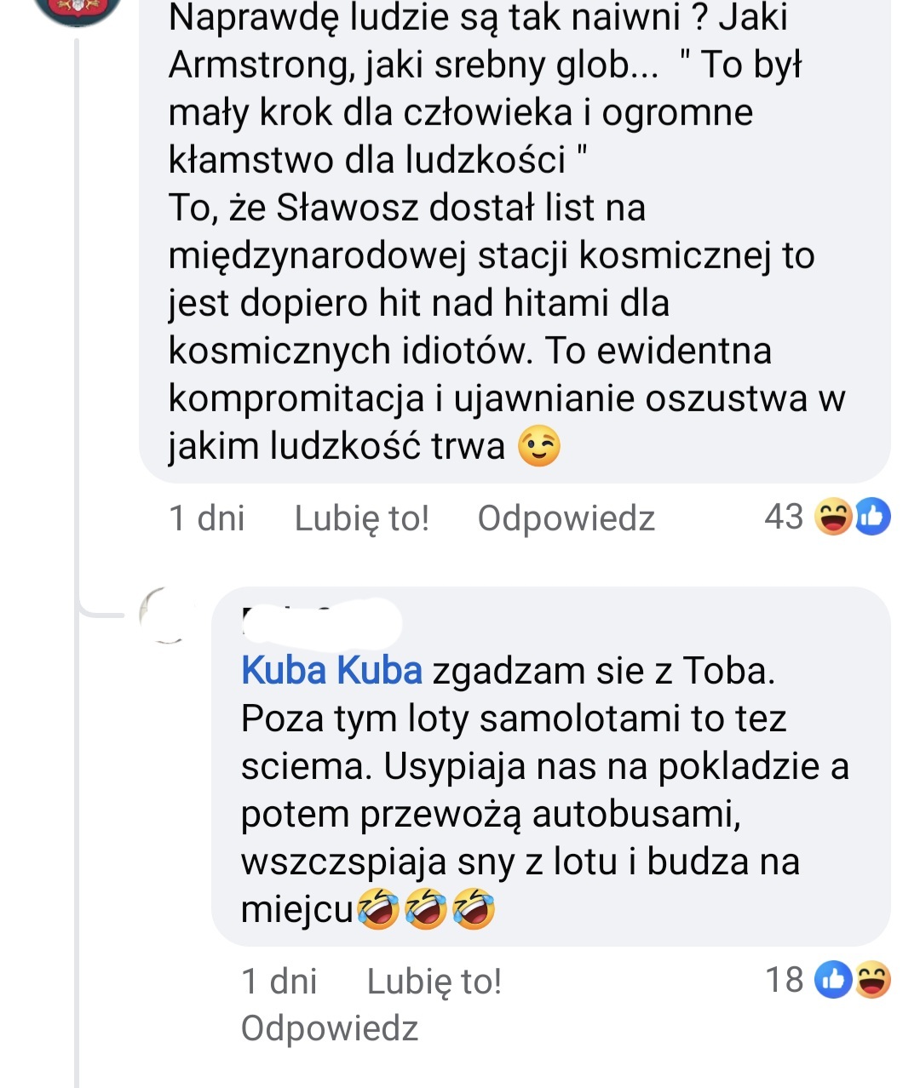The height and width of the screenshot is (1088, 920).
Task: Click the last laughing emoji in the reply
Action: point(474,908)
